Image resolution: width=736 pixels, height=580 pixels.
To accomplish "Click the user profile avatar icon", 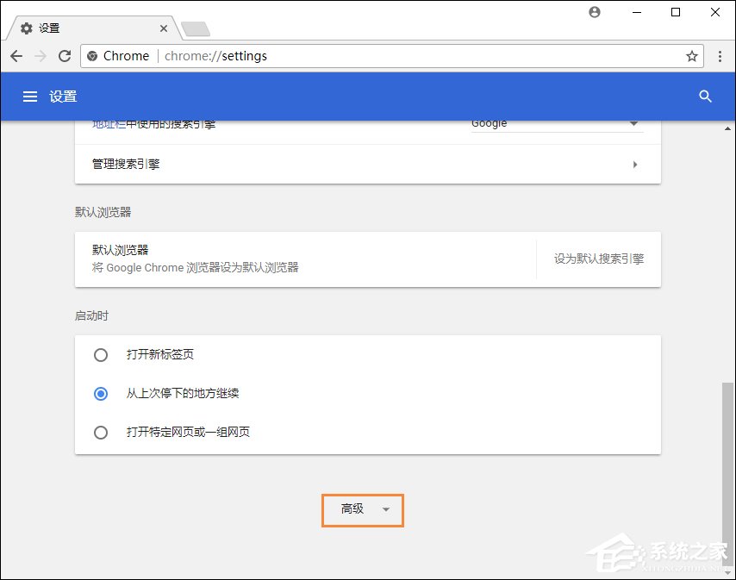I will coord(594,12).
